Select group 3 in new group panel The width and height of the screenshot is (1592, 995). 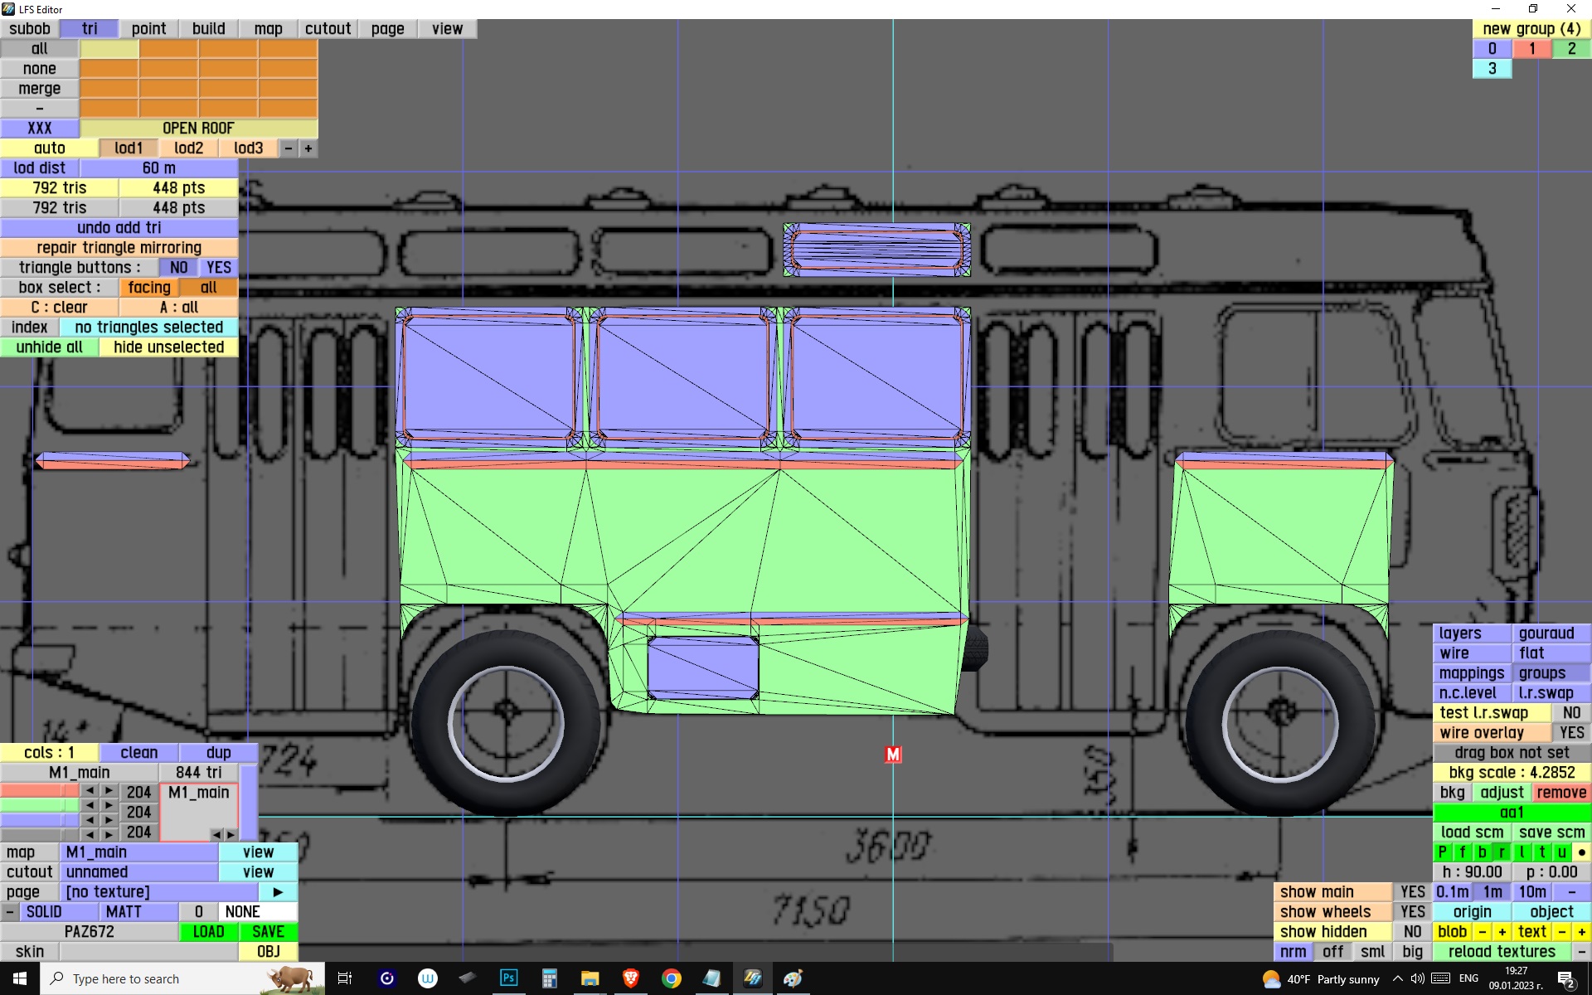coord(1492,69)
